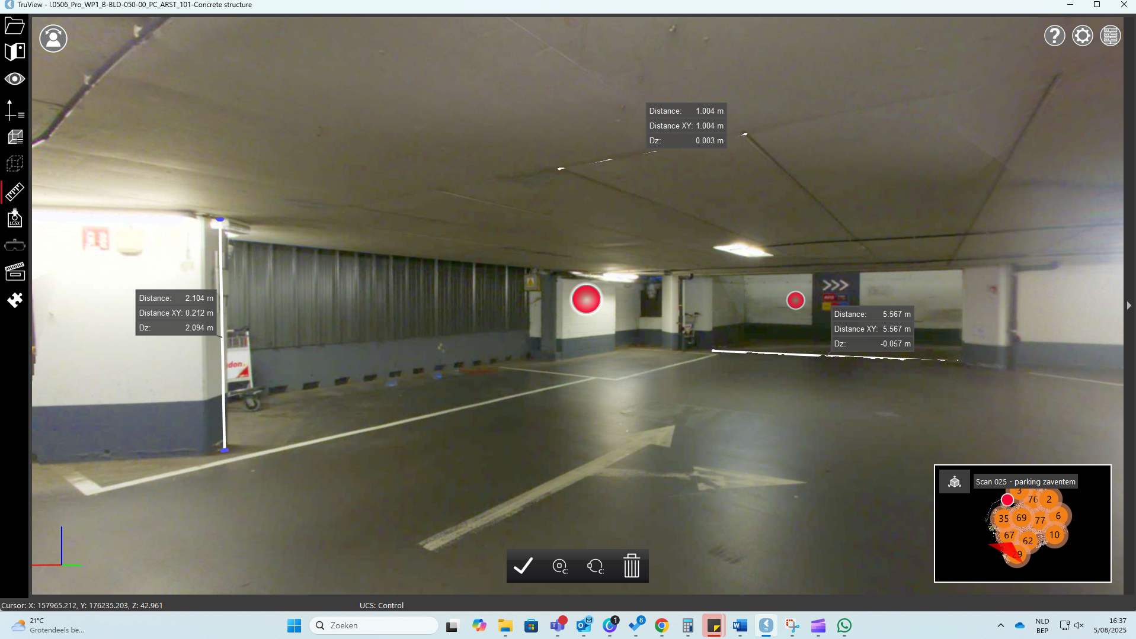Viewport: 1136px width, 639px height.
Task: Expand the system tray hidden icons chevron
Action: (x=1000, y=625)
